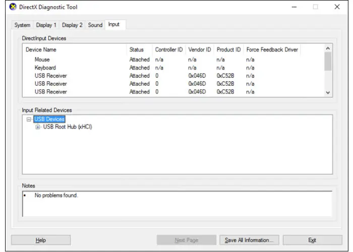Click the Mouse row Attached status
Screen dimensions: 353x252
(140, 59)
